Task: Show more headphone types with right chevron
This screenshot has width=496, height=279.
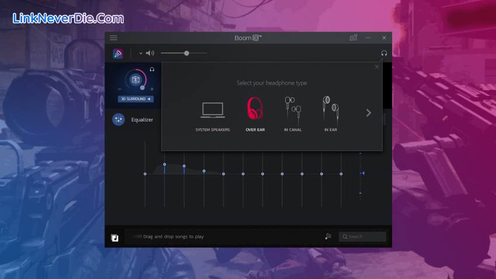Action: pyautogui.click(x=368, y=113)
